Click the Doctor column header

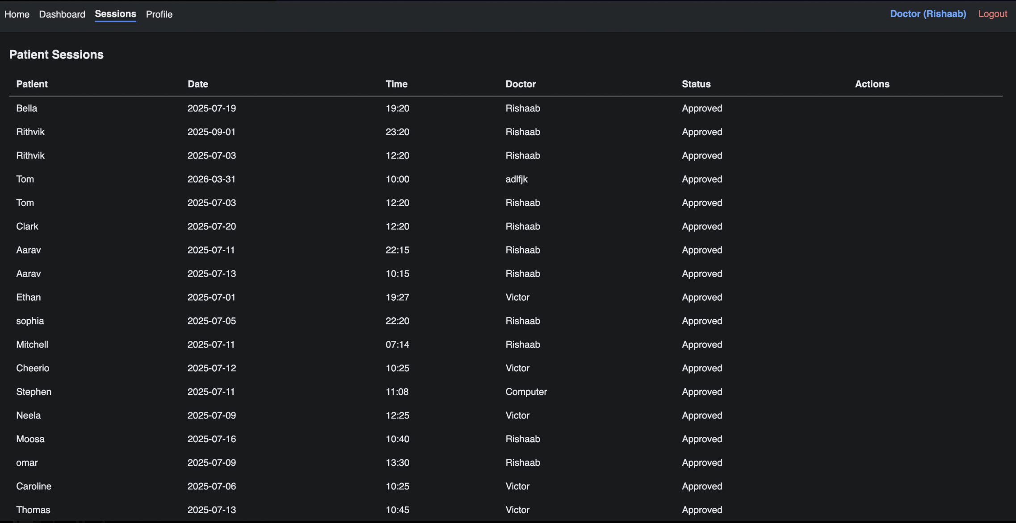pos(521,84)
